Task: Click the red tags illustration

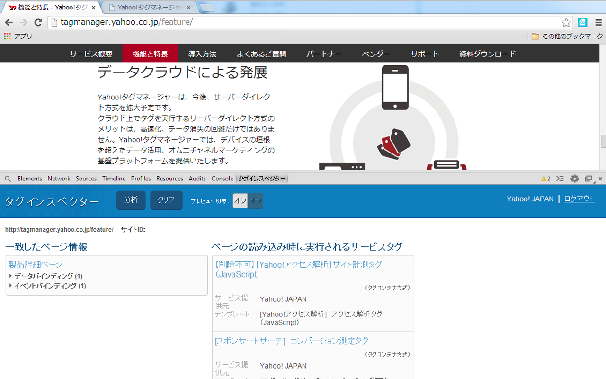Action: [394, 144]
